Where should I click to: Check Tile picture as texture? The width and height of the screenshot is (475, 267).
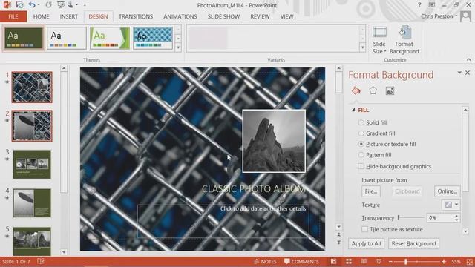point(364,229)
